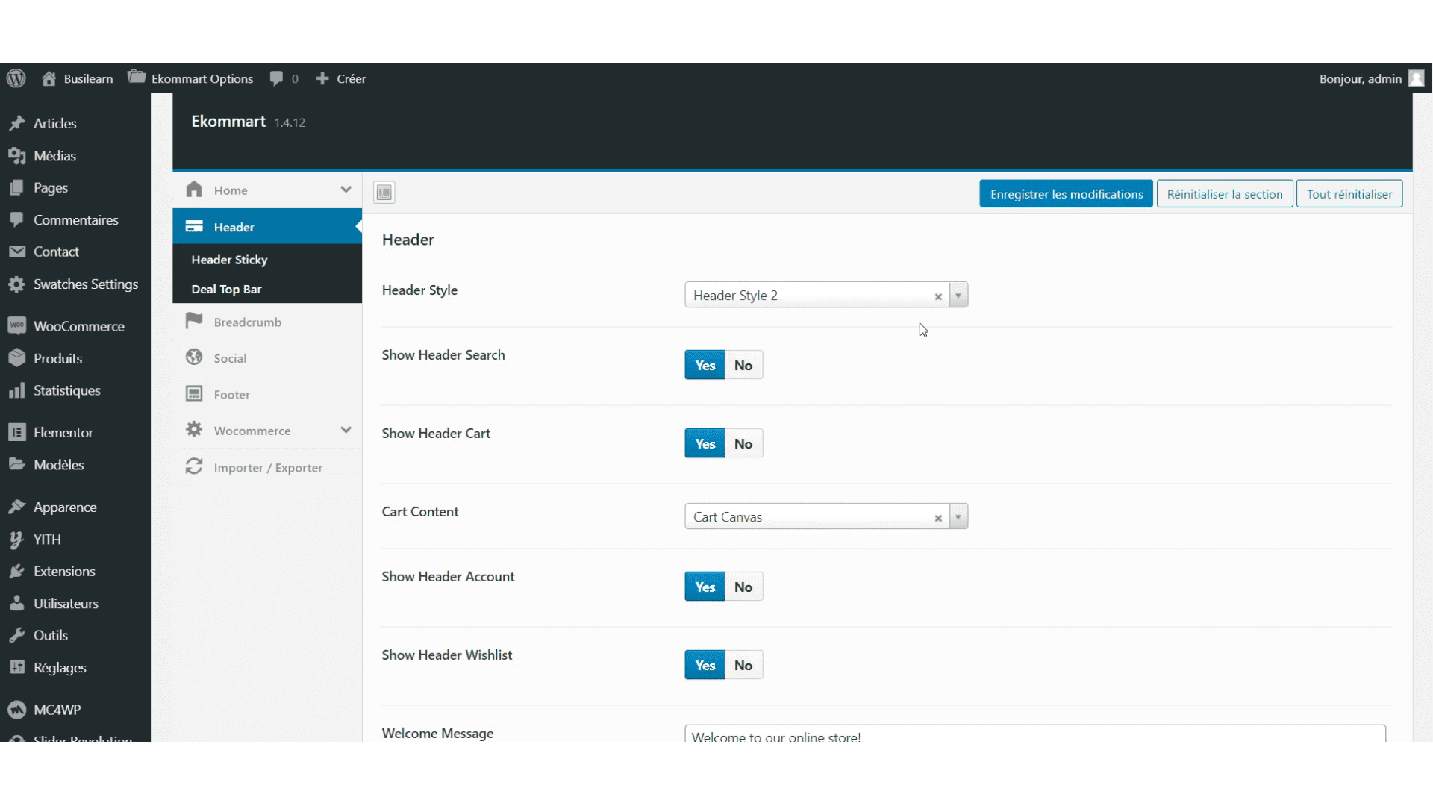
Task: Open the Cart Content dropdown arrow
Action: (958, 516)
